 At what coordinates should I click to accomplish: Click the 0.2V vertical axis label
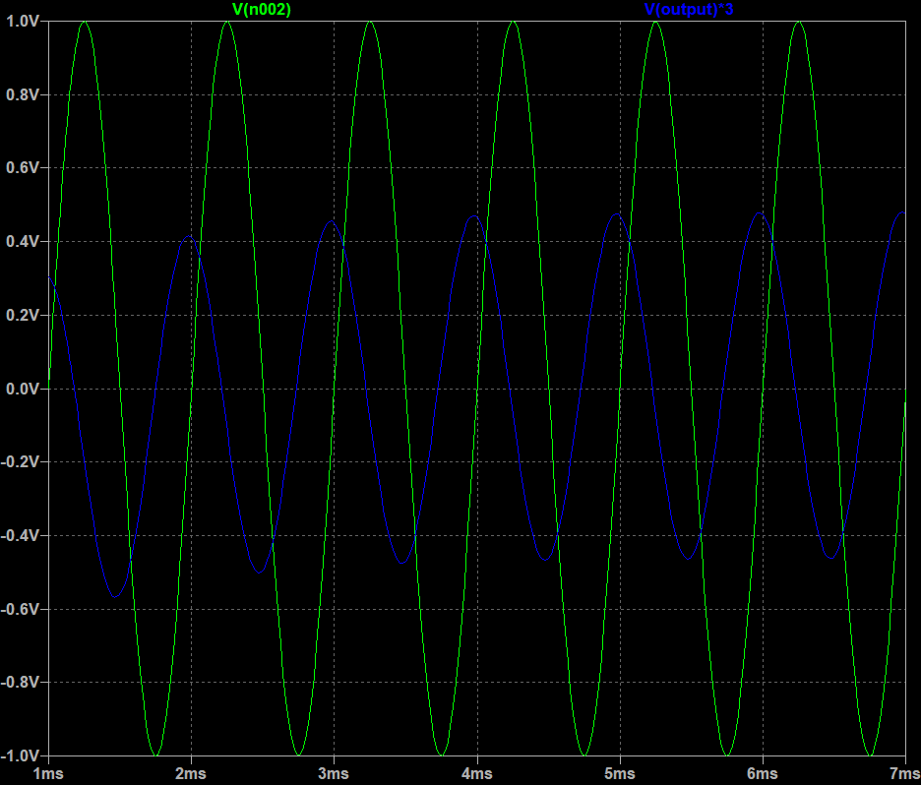[x=21, y=316]
